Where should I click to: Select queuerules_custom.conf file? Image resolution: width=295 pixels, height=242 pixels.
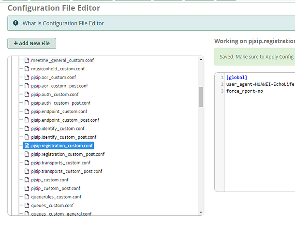click(56, 197)
